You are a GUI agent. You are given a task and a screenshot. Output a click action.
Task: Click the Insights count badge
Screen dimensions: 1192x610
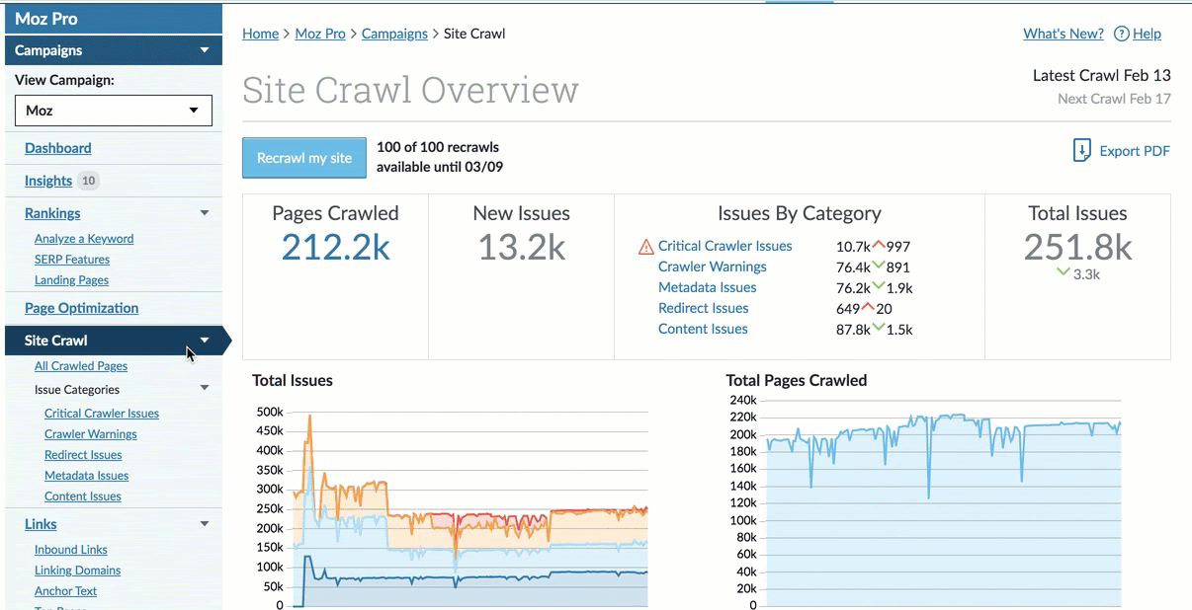click(88, 181)
